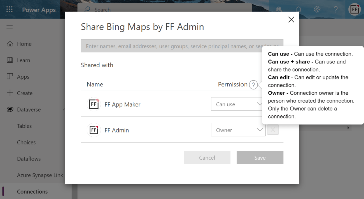Click the environment globe icon
364x199 pixels.
pyautogui.click(x=279, y=9)
